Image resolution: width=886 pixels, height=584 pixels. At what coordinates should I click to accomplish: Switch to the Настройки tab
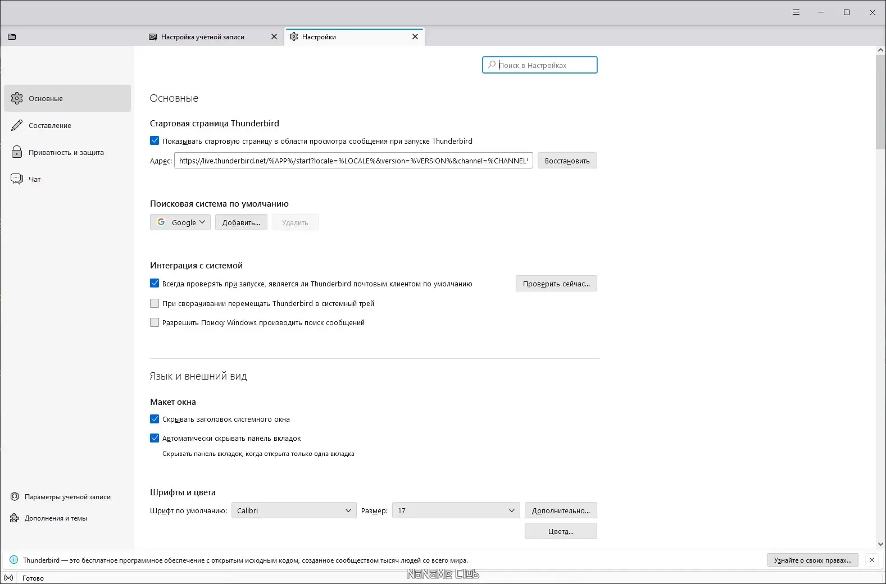pyautogui.click(x=355, y=37)
